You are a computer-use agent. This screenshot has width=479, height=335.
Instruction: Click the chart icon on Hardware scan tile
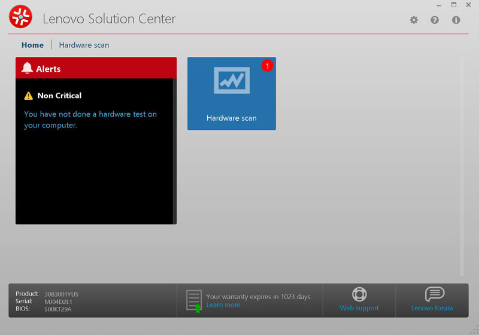click(x=232, y=81)
